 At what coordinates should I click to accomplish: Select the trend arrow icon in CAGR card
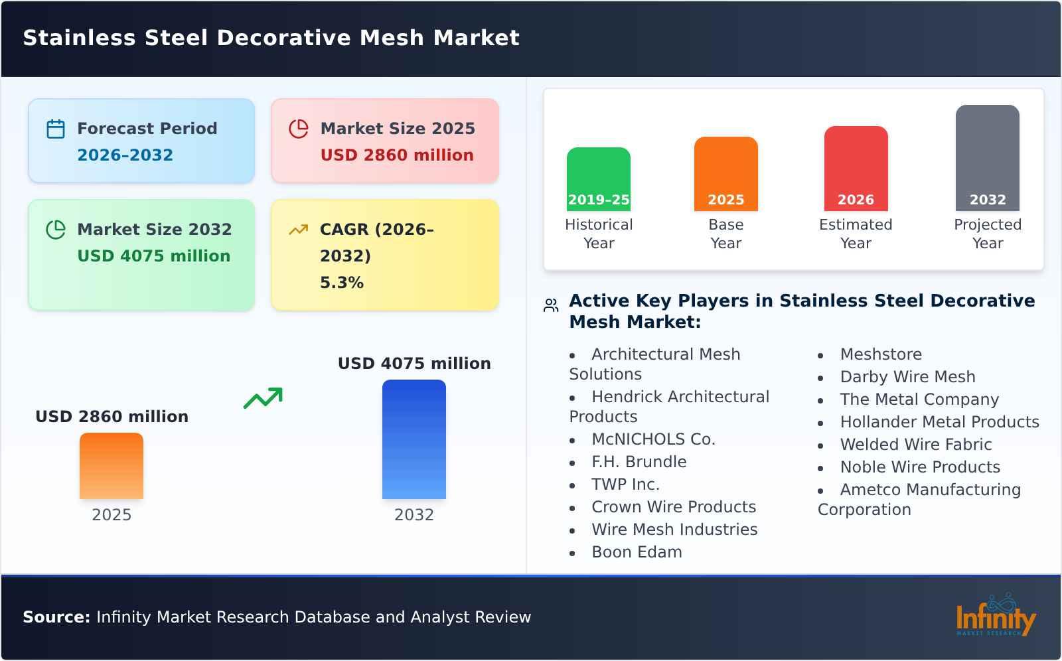299,229
